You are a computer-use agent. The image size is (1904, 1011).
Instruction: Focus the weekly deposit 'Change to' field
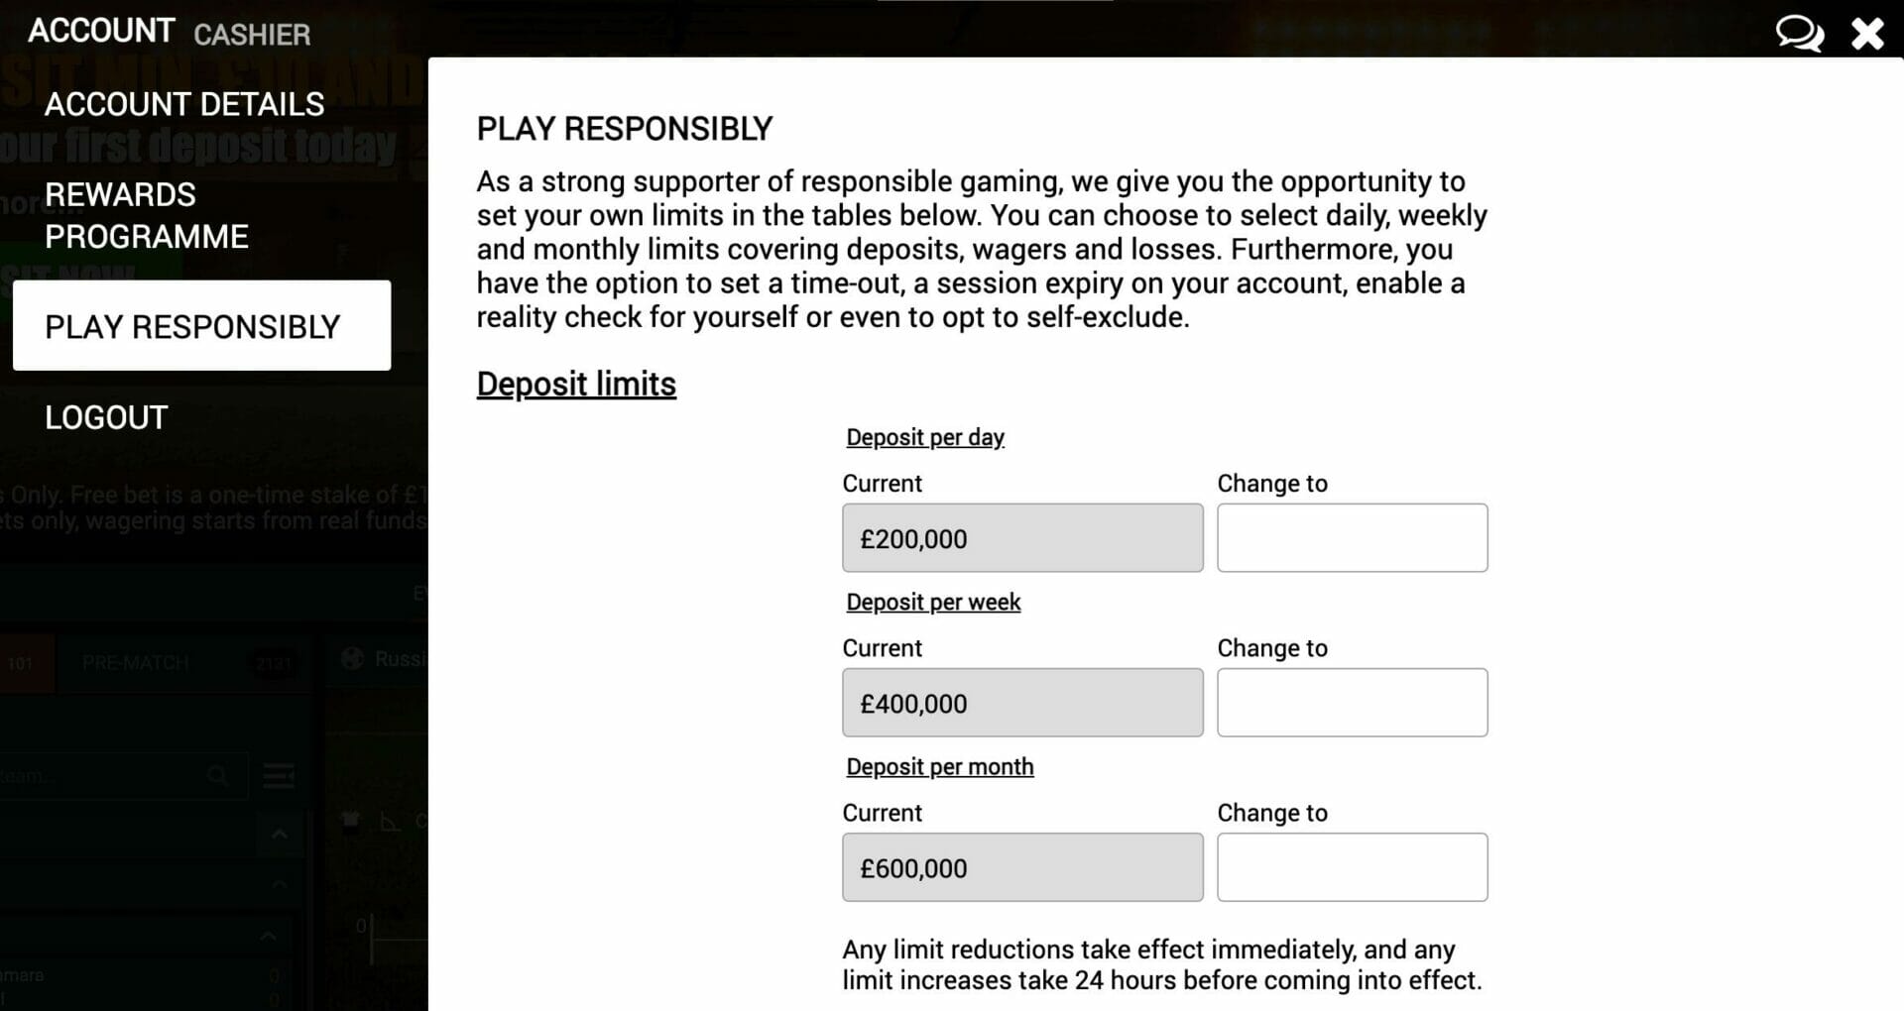click(1353, 702)
